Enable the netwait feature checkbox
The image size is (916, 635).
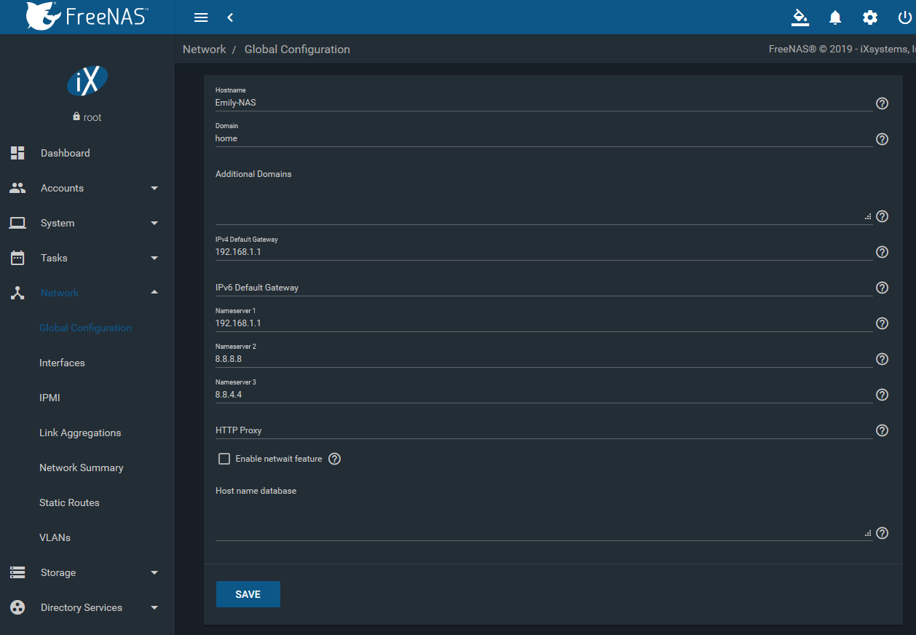pos(224,459)
